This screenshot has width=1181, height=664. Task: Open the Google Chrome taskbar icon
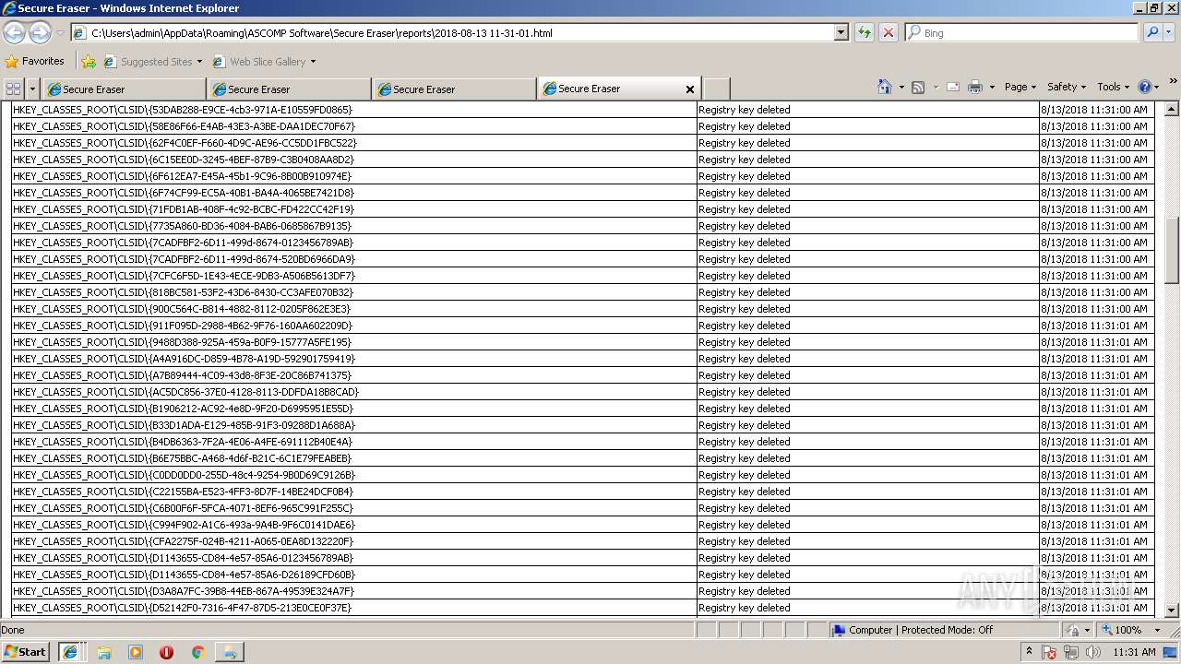[197, 652]
